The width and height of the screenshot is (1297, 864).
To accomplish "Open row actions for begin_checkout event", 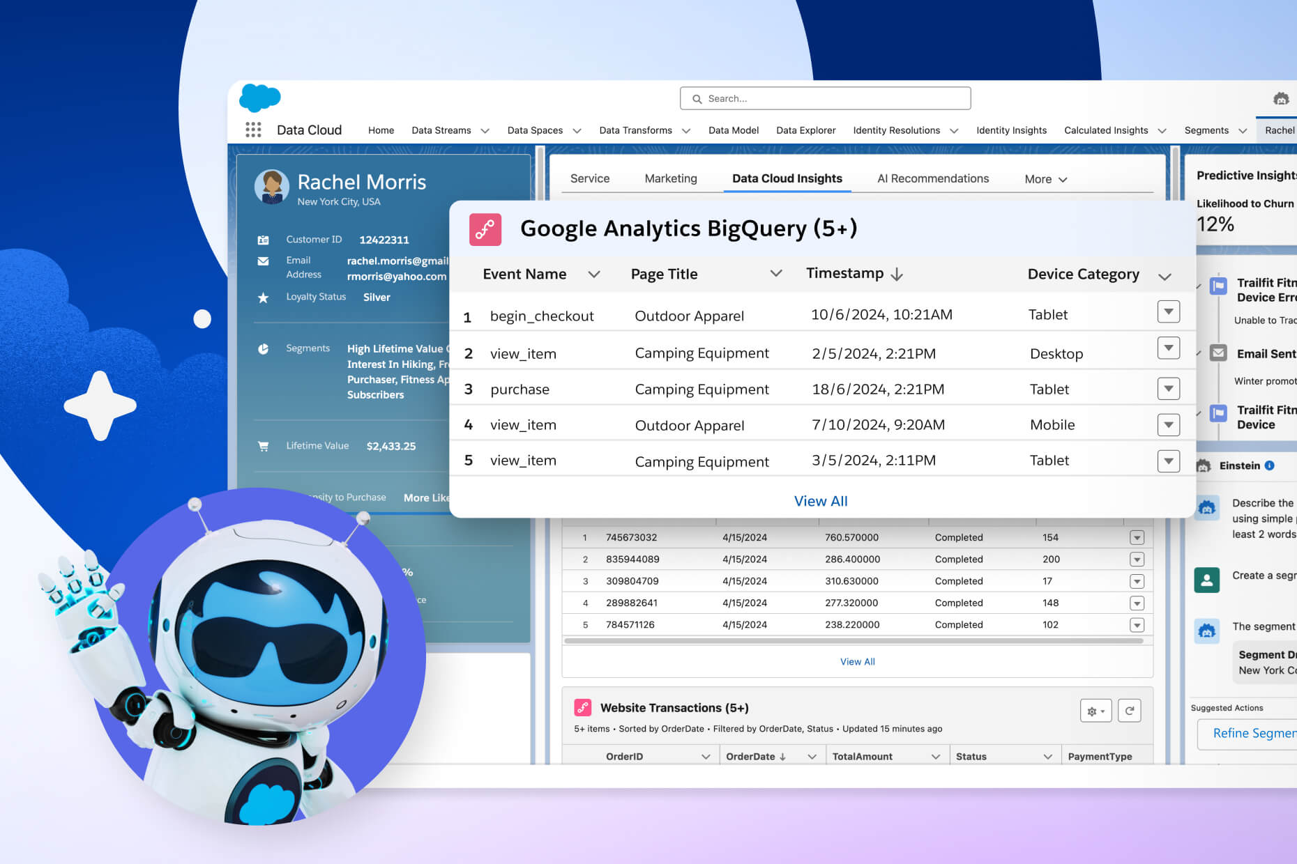I will click(1168, 311).
